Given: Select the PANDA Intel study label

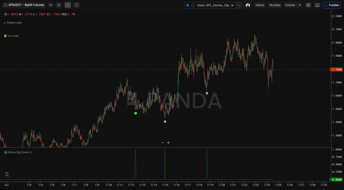Looking at the screenshot, I should point(14,23).
